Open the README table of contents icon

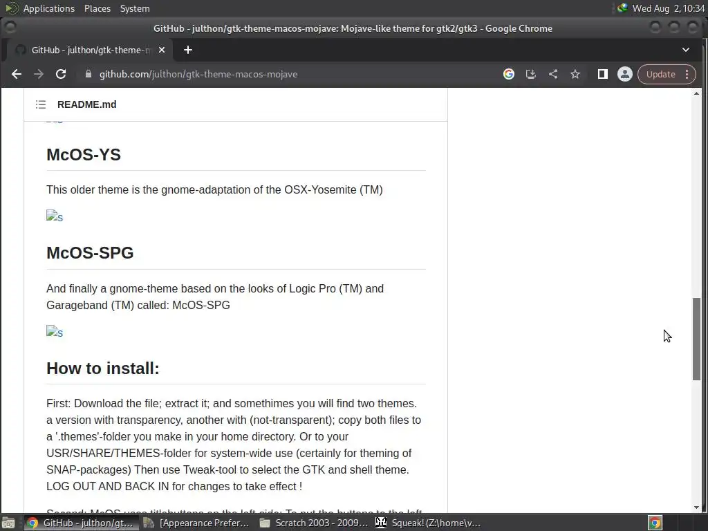pos(41,104)
